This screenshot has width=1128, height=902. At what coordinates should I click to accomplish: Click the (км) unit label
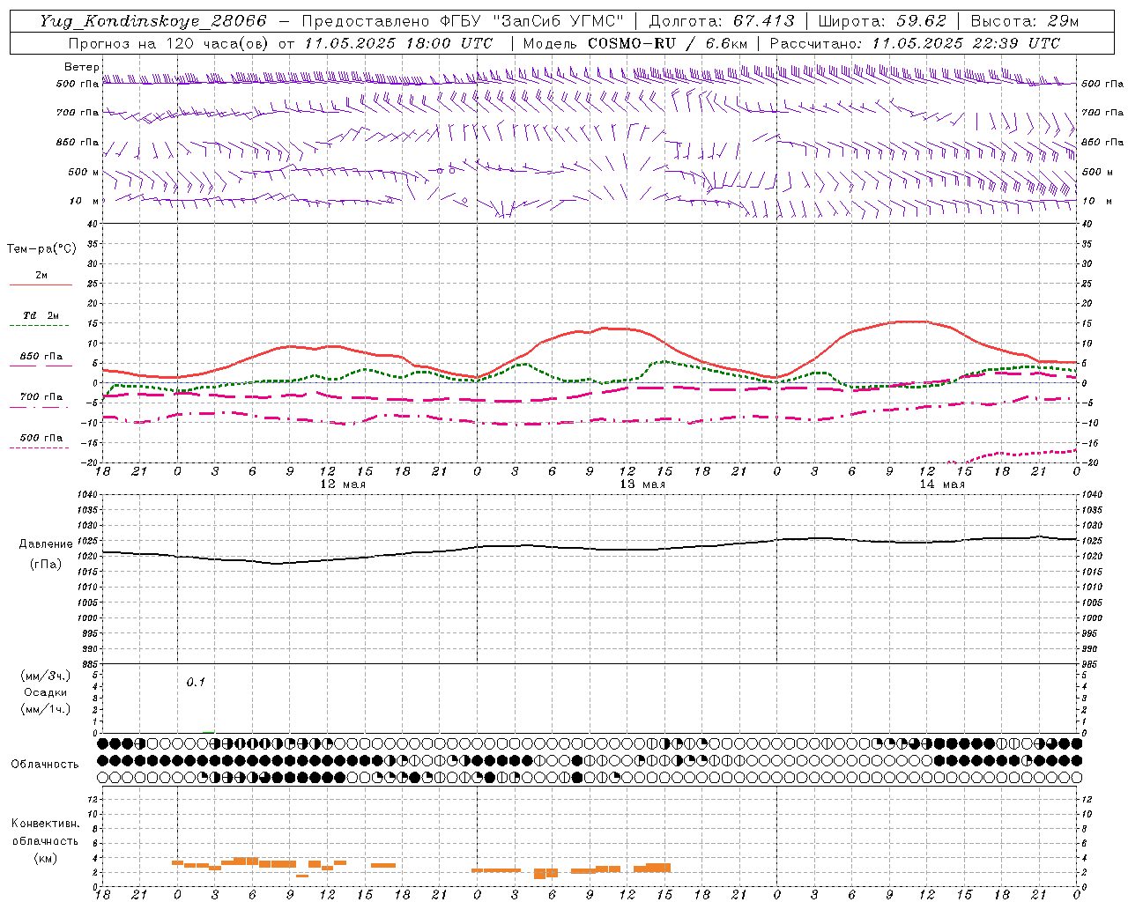46,858
